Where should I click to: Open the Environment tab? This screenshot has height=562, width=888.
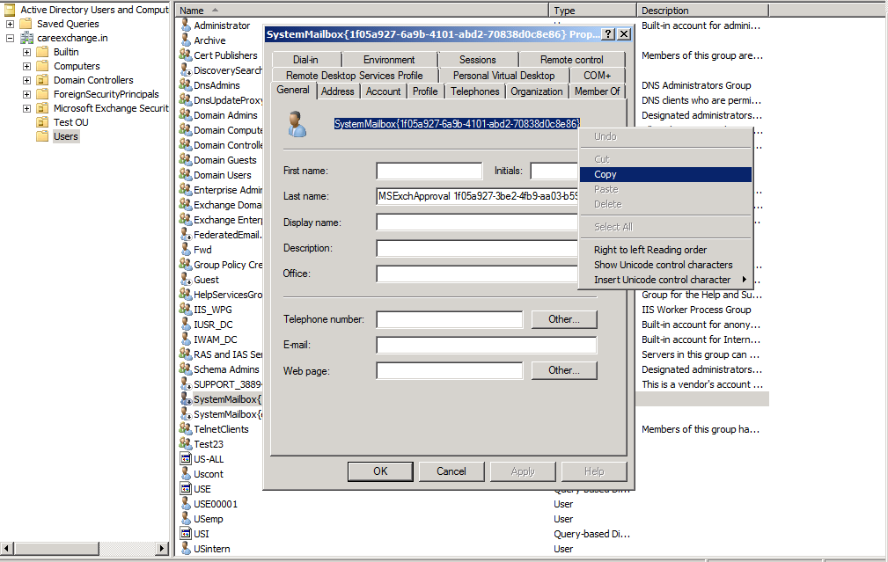tap(389, 60)
